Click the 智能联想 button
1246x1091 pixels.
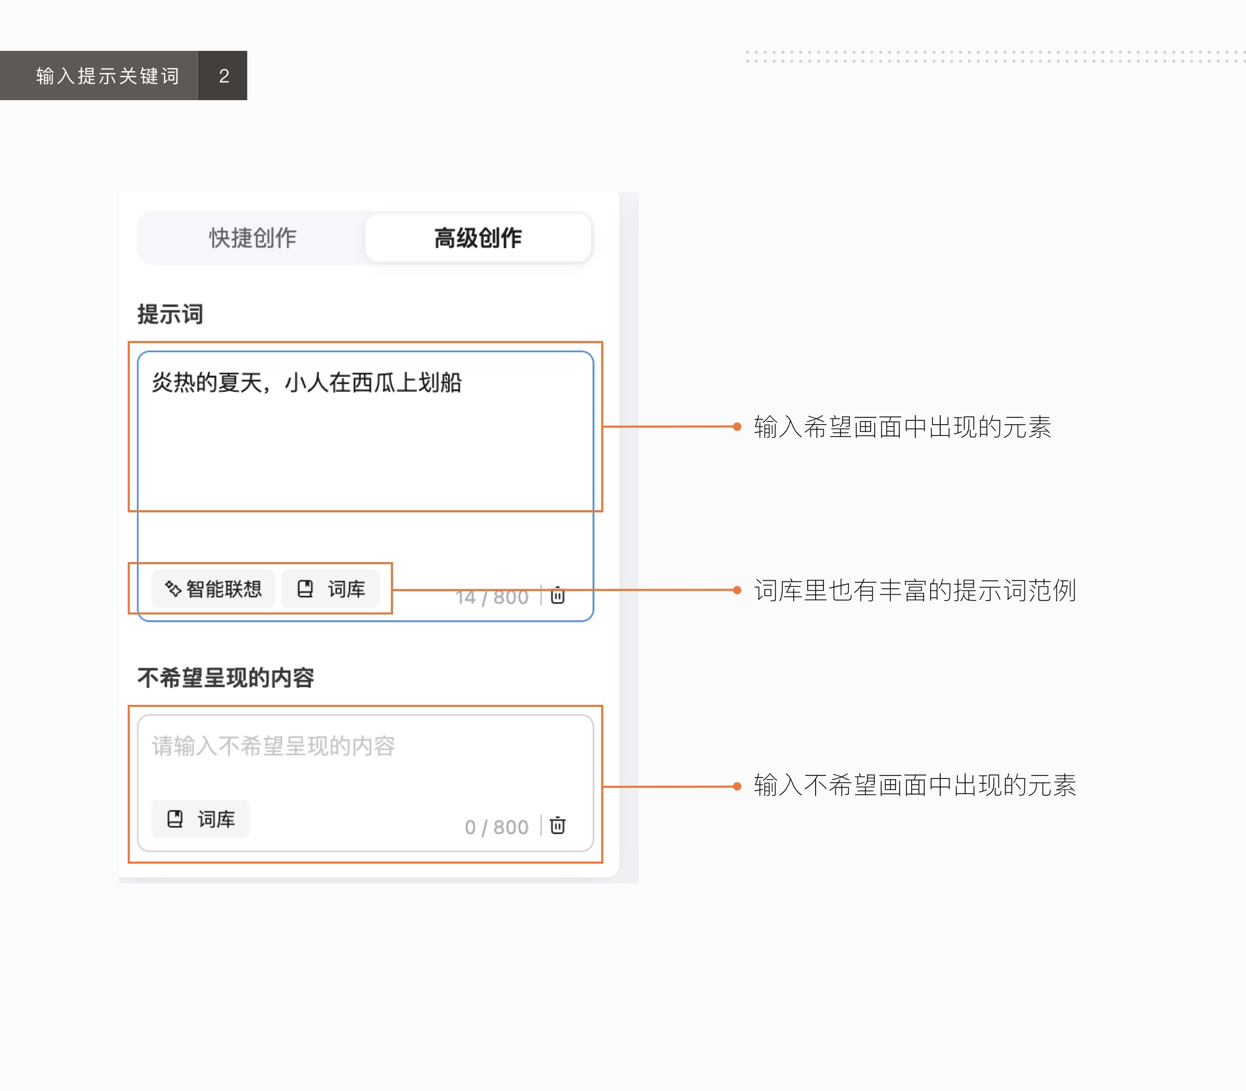(x=213, y=588)
